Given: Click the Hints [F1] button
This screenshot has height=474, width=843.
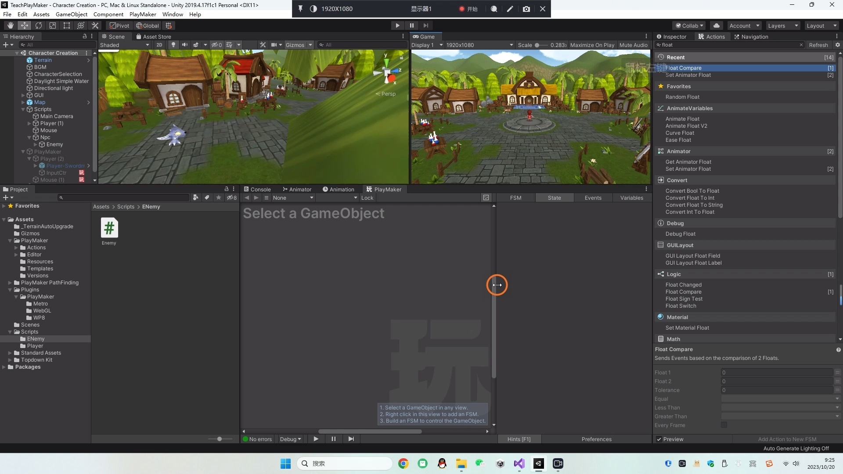Looking at the screenshot, I should point(519,439).
